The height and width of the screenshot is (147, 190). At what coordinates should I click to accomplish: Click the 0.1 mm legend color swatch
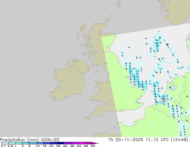pyautogui.click(x=5, y=143)
